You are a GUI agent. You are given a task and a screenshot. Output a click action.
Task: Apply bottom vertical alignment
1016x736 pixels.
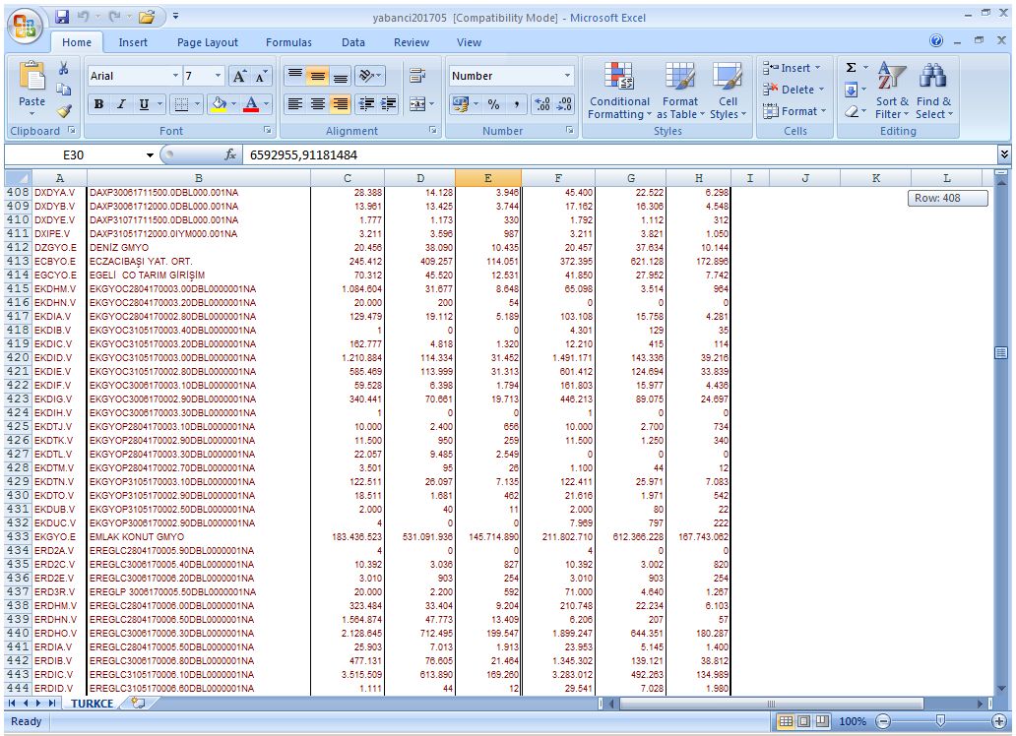click(341, 76)
